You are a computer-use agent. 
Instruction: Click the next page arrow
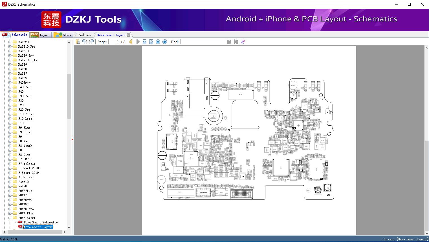click(138, 41)
